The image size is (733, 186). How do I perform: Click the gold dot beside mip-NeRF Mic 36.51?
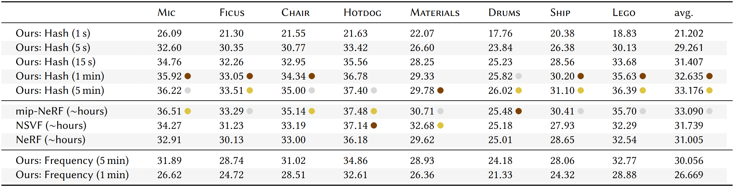188,111
